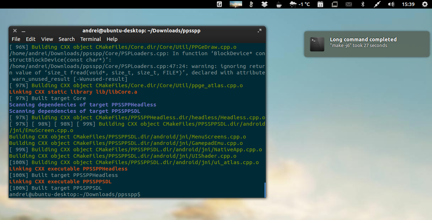Click the "Linking CXX static library lib/libCore.a" line
The width and height of the screenshot is (432, 220).
73,92
